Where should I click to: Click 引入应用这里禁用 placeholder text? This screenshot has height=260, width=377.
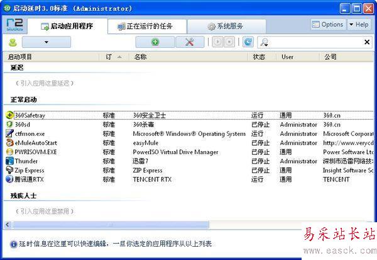45,212
